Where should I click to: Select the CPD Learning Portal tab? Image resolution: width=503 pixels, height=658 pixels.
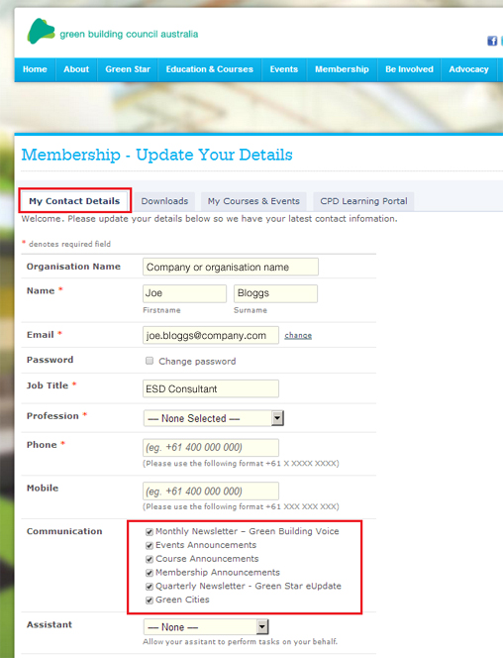click(363, 201)
